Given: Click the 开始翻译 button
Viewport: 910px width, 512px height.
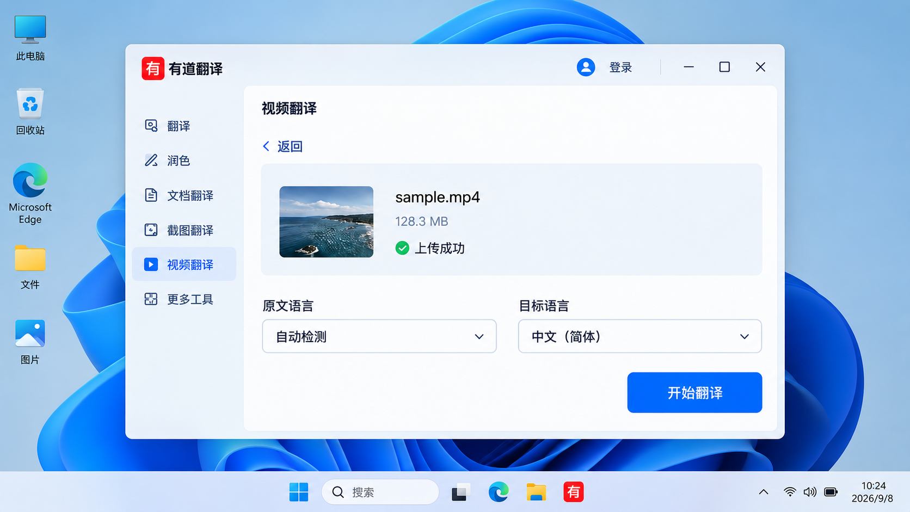Looking at the screenshot, I should click(x=694, y=392).
